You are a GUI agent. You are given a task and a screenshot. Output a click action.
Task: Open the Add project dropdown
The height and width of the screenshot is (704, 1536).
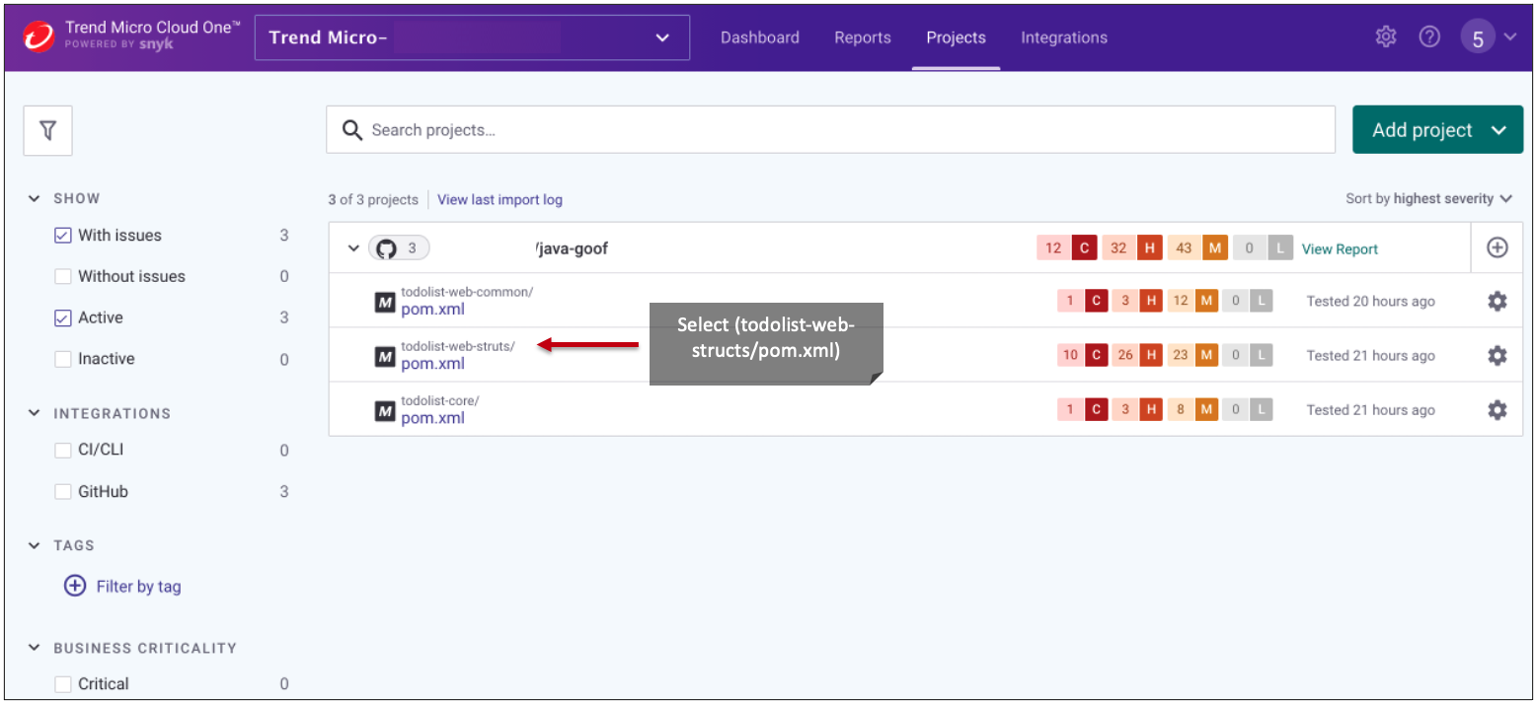(x=1437, y=130)
